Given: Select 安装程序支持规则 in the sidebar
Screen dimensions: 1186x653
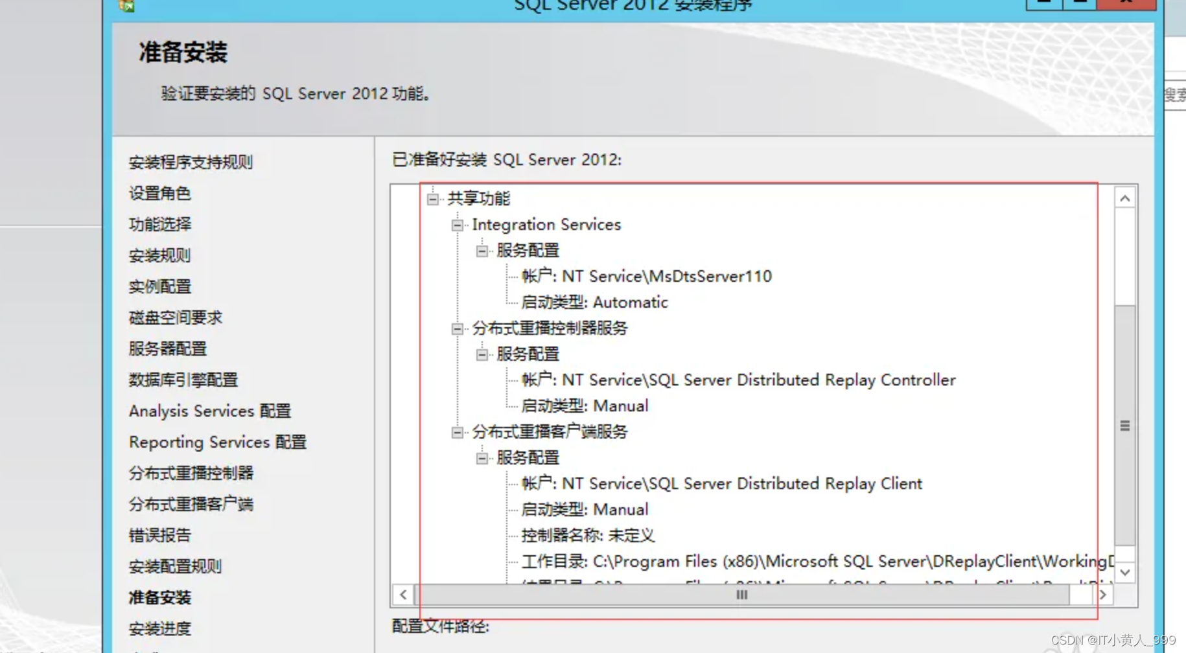Looking at the screenshot, I should point(191,163).
